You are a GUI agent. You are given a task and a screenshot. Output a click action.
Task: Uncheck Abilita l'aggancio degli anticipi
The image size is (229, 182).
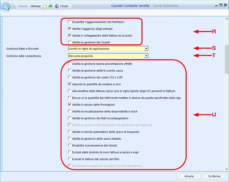(x=70, y=29)
